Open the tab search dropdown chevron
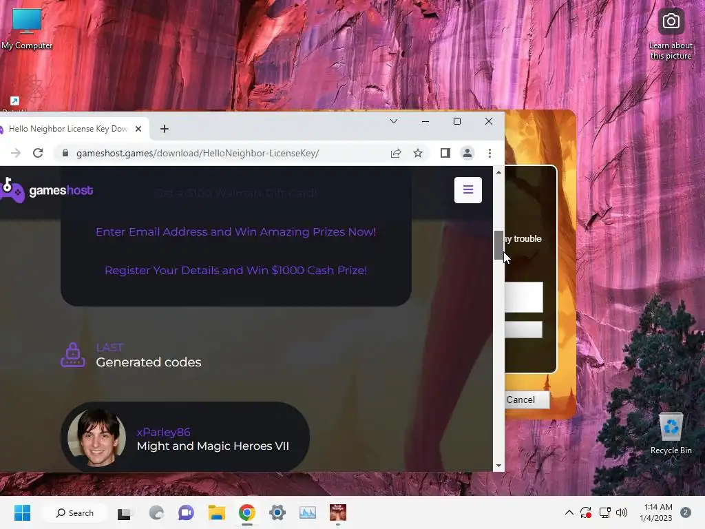 393,121
